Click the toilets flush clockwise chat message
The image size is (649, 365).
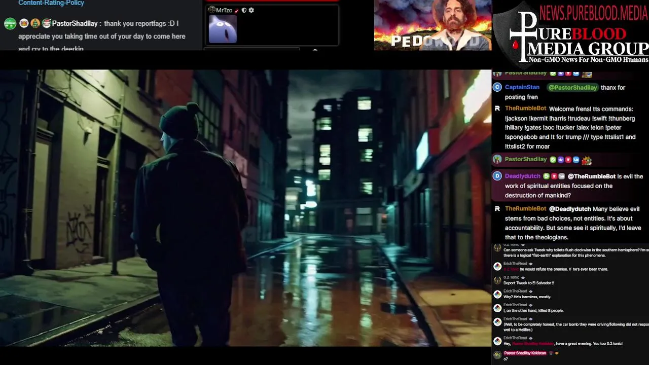(576, 252)
